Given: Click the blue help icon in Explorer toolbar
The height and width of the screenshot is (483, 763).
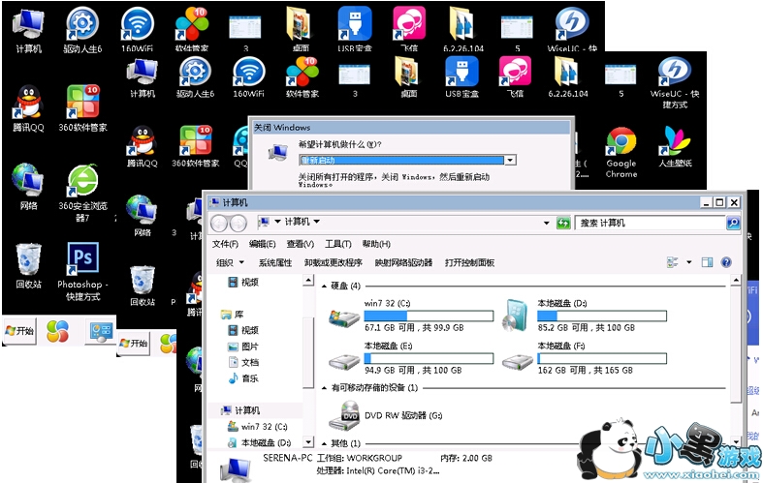Looking at the screenshot, I should click(x=726, y=262).
